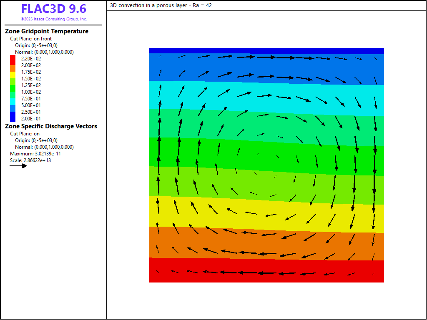The height and width of the screenshot is (320, 427).
Task: Click the red 2.20E+02 legend swatch
Action: pos(13,59)
